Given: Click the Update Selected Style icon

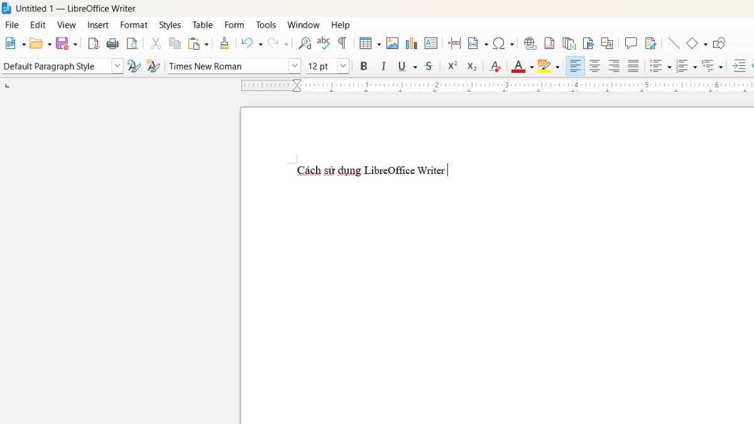Looking at the screenshot, I should (x=134, y=66).
